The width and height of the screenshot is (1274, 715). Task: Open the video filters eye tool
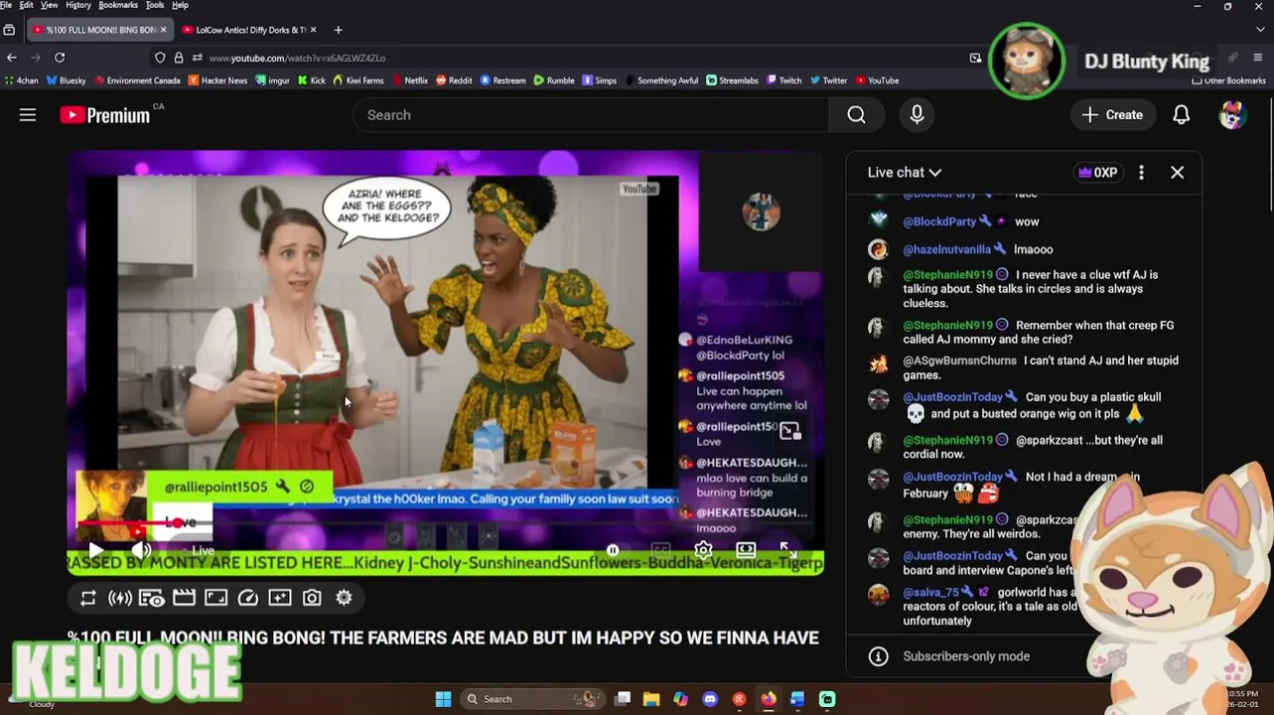152,598
